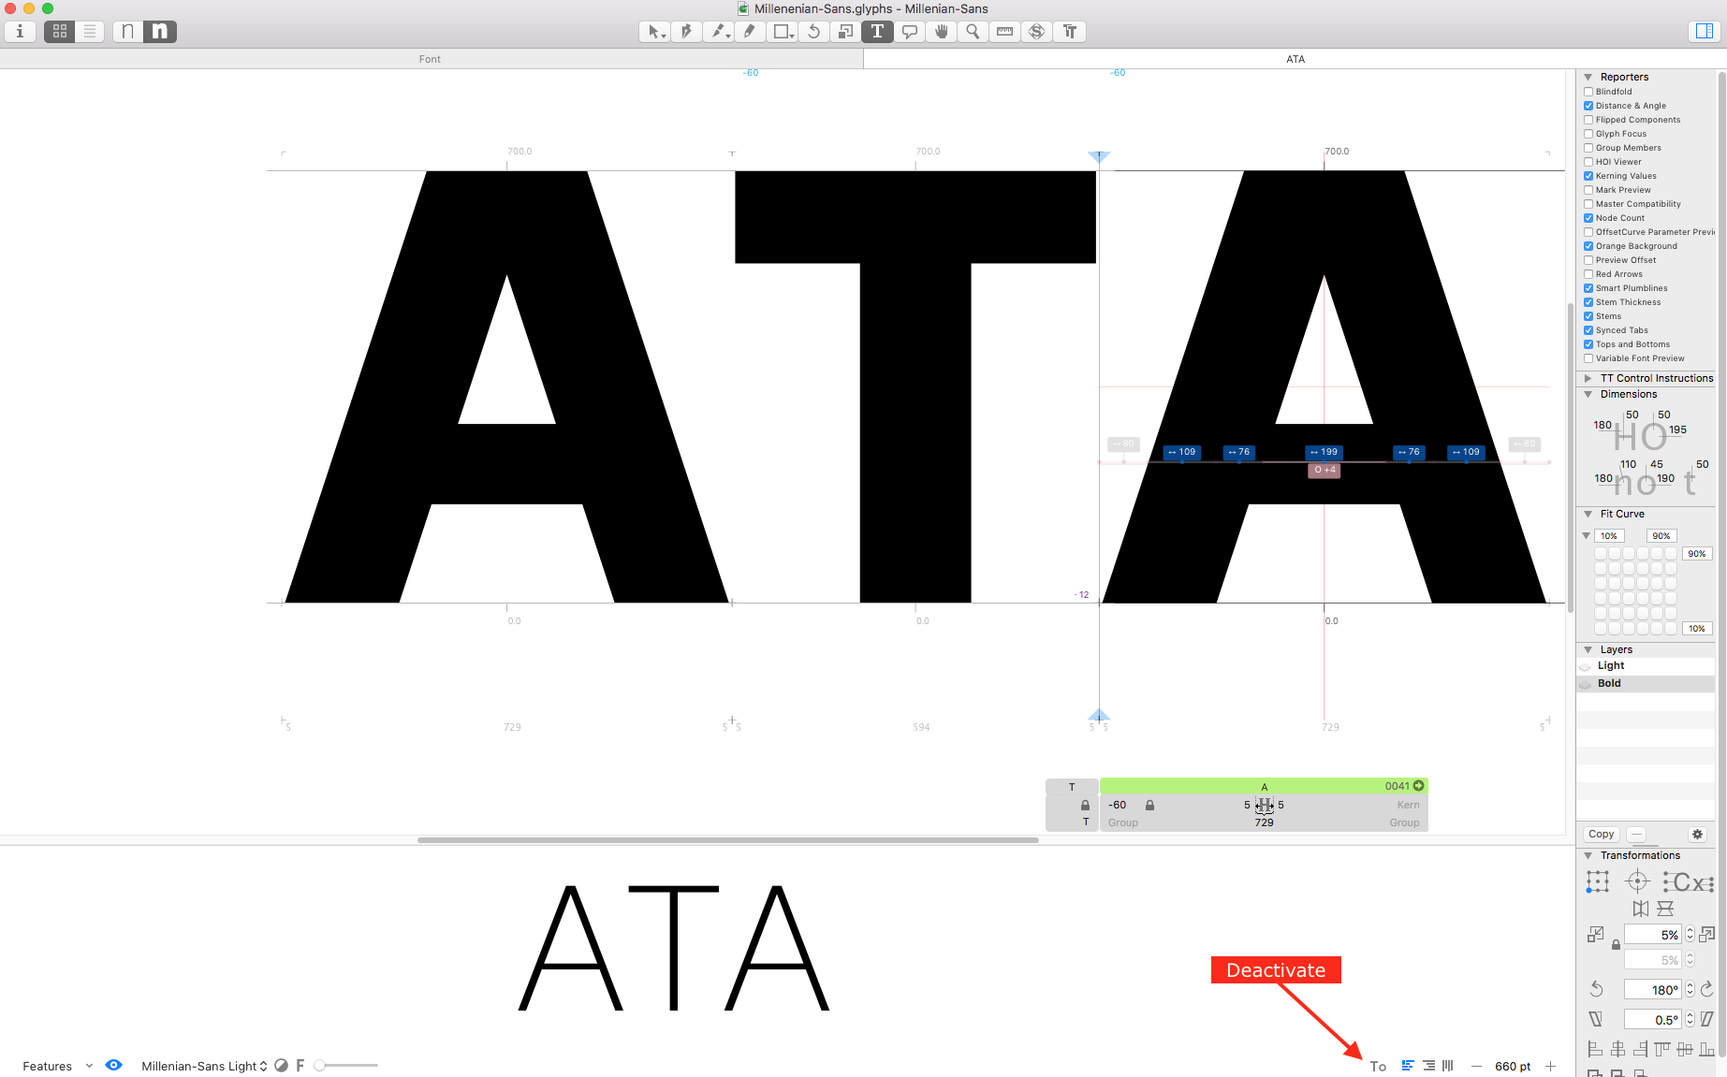Activate the Hand tool

coord(942,32)
